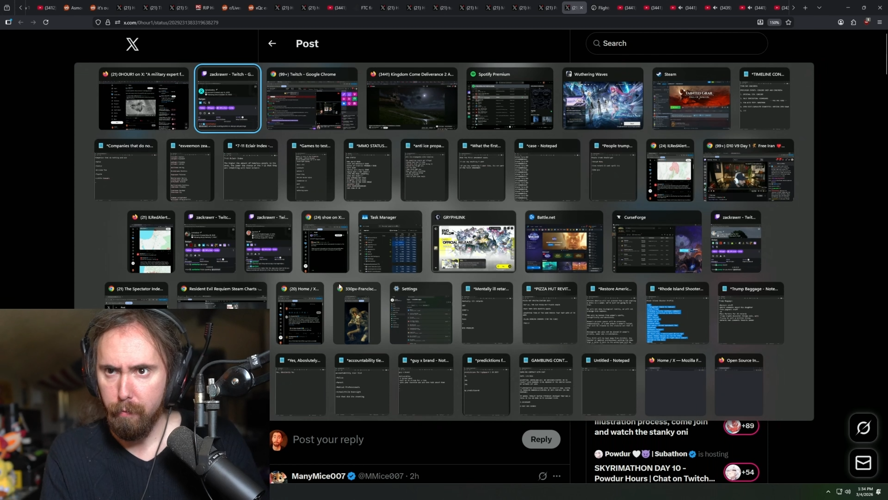Image resolution: width=888 pixels, height=500 pixels.
Task: Open the Grok icon button
Action: point(863,428)
